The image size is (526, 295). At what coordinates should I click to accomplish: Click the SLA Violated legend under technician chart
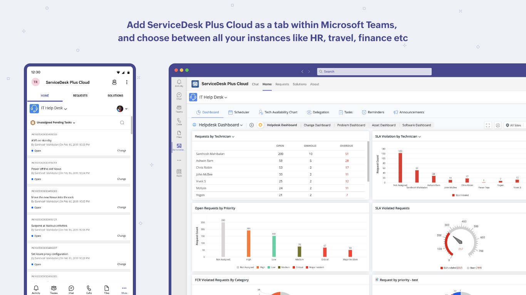pyautogui.click(x=460, y=195)
